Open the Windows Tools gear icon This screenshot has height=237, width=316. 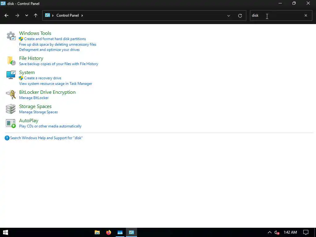11,36
